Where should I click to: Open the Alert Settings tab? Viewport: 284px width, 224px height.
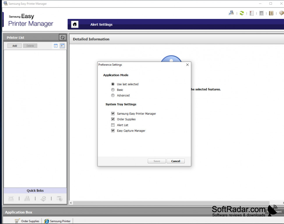(101, 24)
